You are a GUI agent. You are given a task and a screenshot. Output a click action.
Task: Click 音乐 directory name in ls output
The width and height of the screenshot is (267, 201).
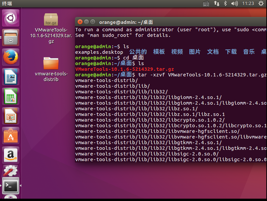(x=249, y=51)
